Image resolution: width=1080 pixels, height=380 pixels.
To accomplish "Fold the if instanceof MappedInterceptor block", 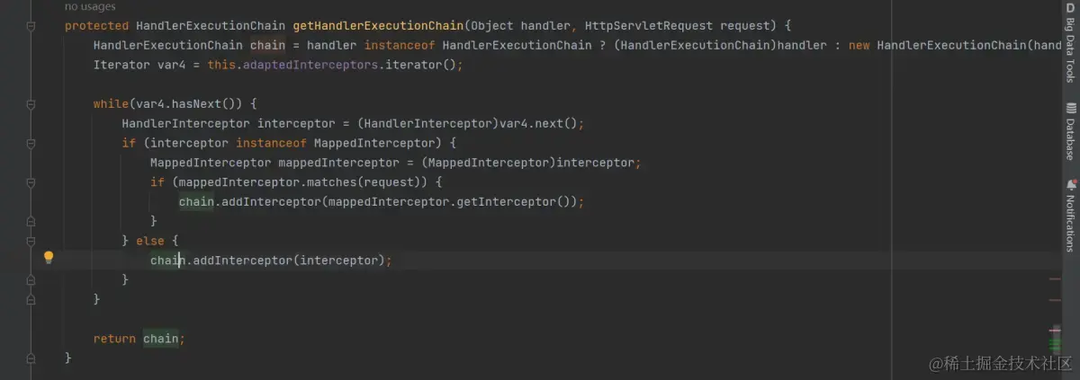I will pos(31,143).
